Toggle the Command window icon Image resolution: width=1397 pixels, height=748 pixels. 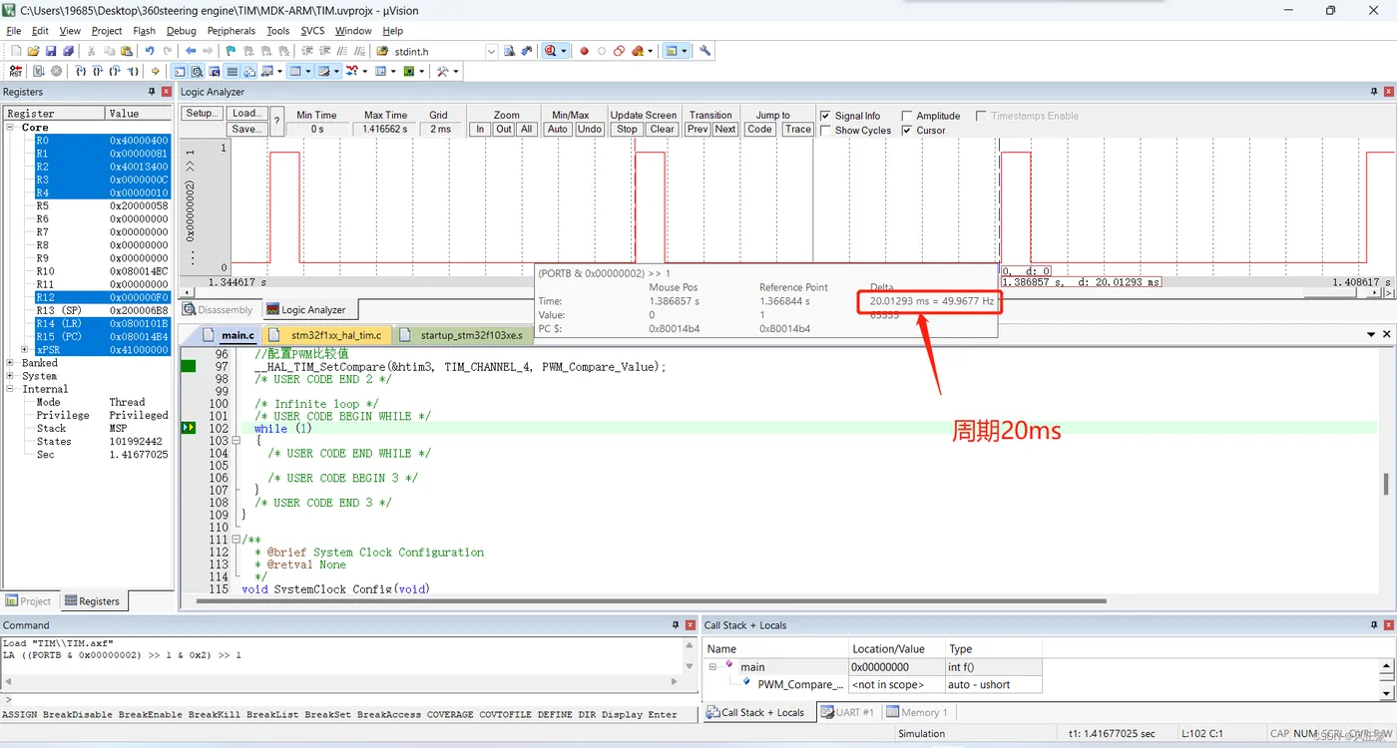tap(180, 72)
